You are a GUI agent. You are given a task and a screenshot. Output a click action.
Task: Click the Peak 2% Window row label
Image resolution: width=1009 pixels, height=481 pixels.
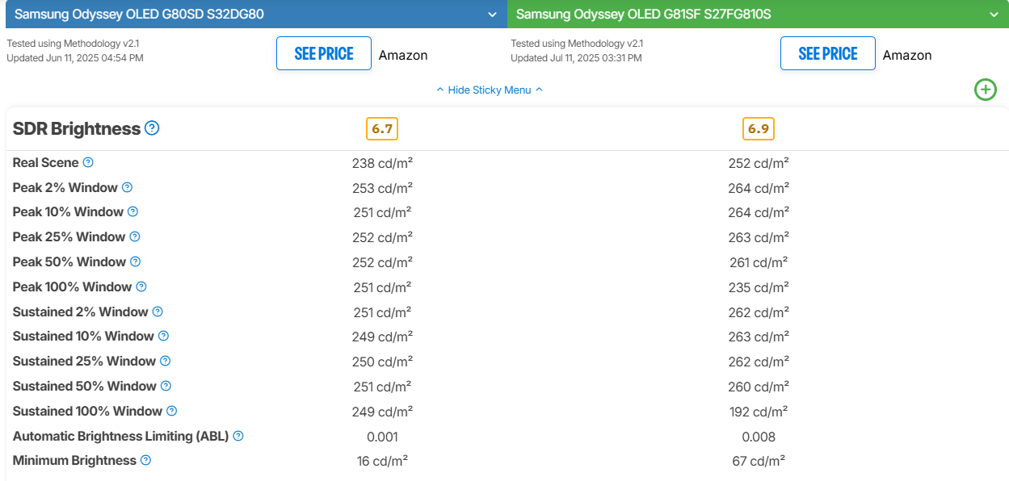[x=65, y=187]
